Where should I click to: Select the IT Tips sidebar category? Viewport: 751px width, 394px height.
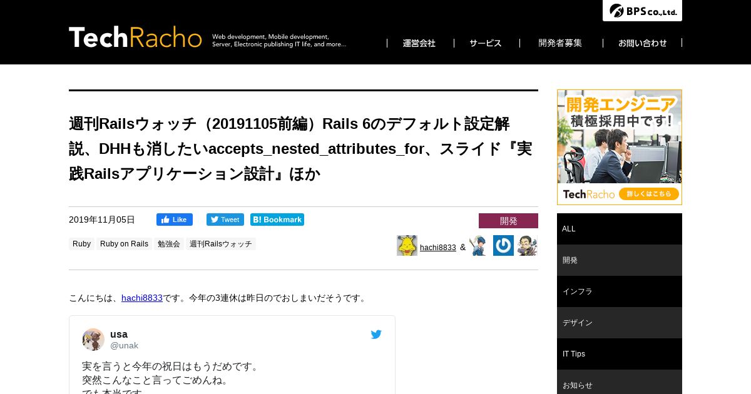(x=620, y=354)
